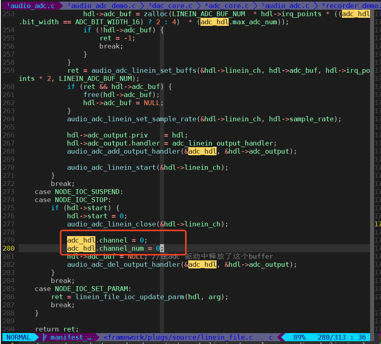Image resolution: width=381 pixels, height=344 pixels.
Task: Click 'if (hdl->start) {' on line 275
Action: 85,208
